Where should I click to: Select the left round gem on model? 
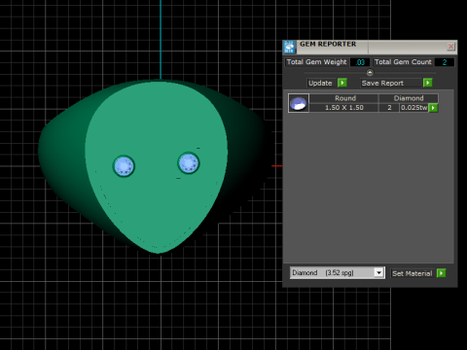(124, 166)
